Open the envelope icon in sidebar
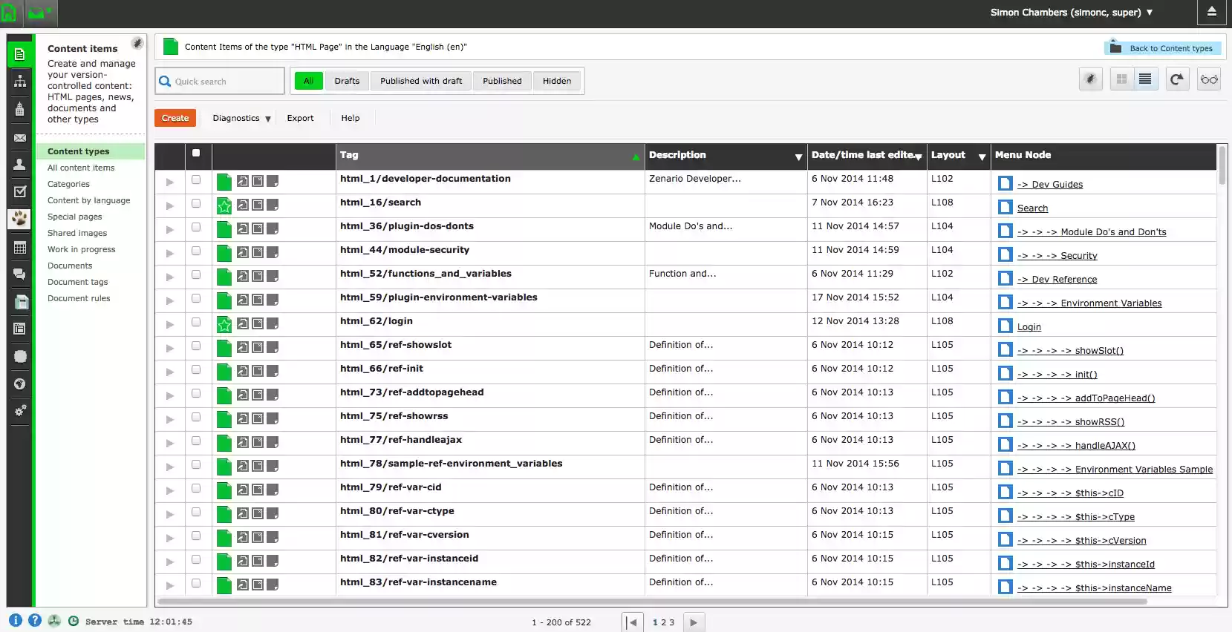The width and height of the screenshot is (1232, 632). (x=20, y=138)
